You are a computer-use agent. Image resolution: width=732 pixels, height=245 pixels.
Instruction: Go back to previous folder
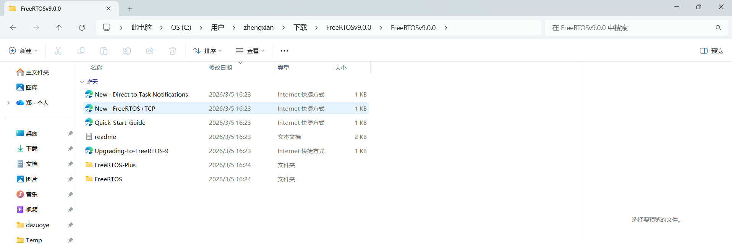[13, 27]
